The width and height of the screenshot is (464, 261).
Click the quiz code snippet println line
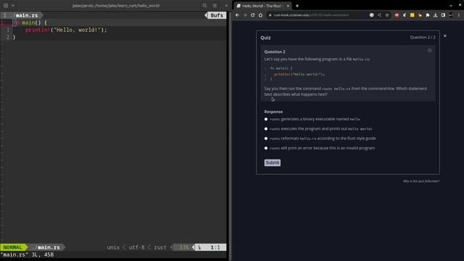pos(299,74)
